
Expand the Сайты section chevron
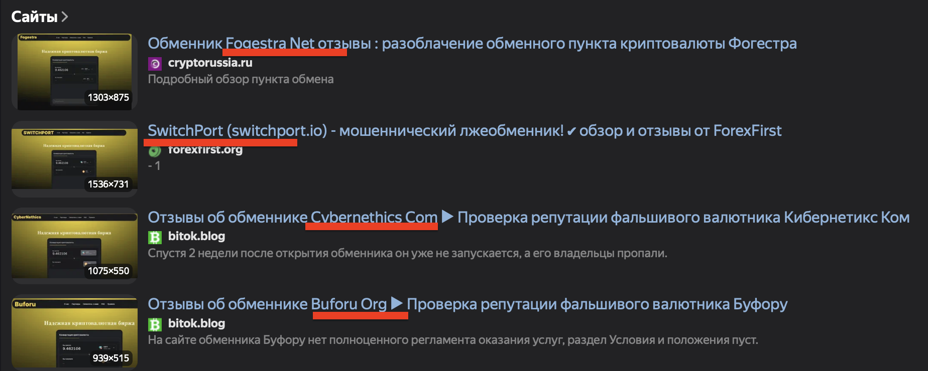point(64,17)
